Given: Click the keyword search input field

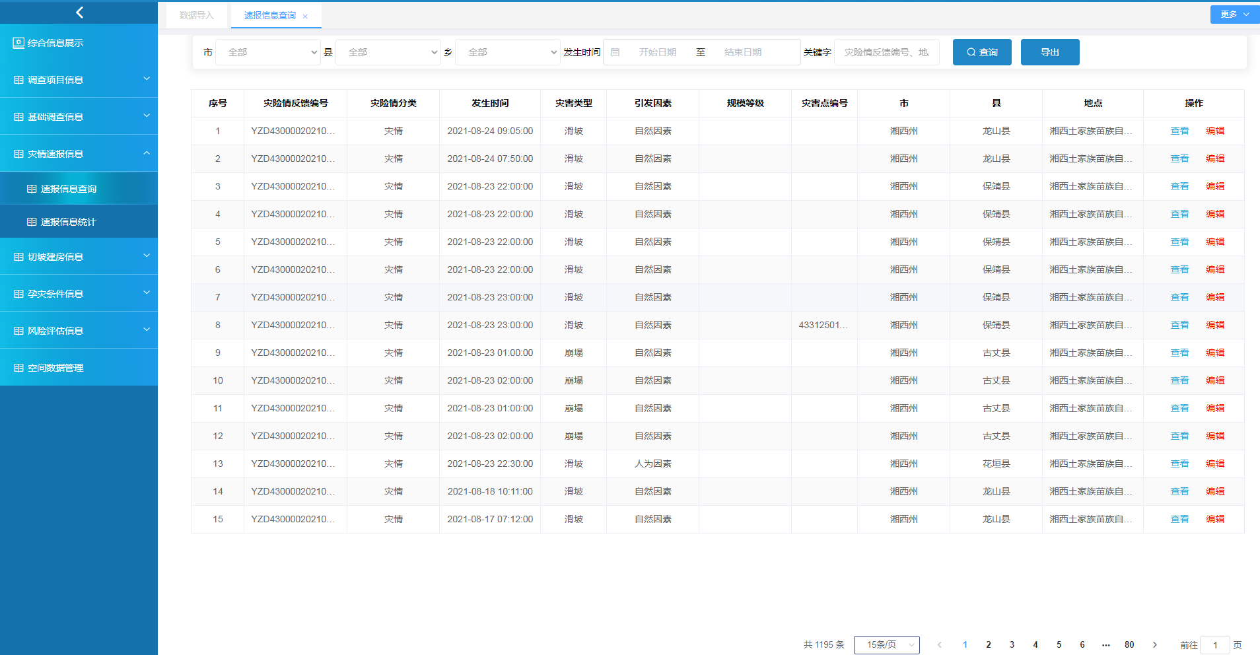Looking at the screenshot, I should 886,52.
